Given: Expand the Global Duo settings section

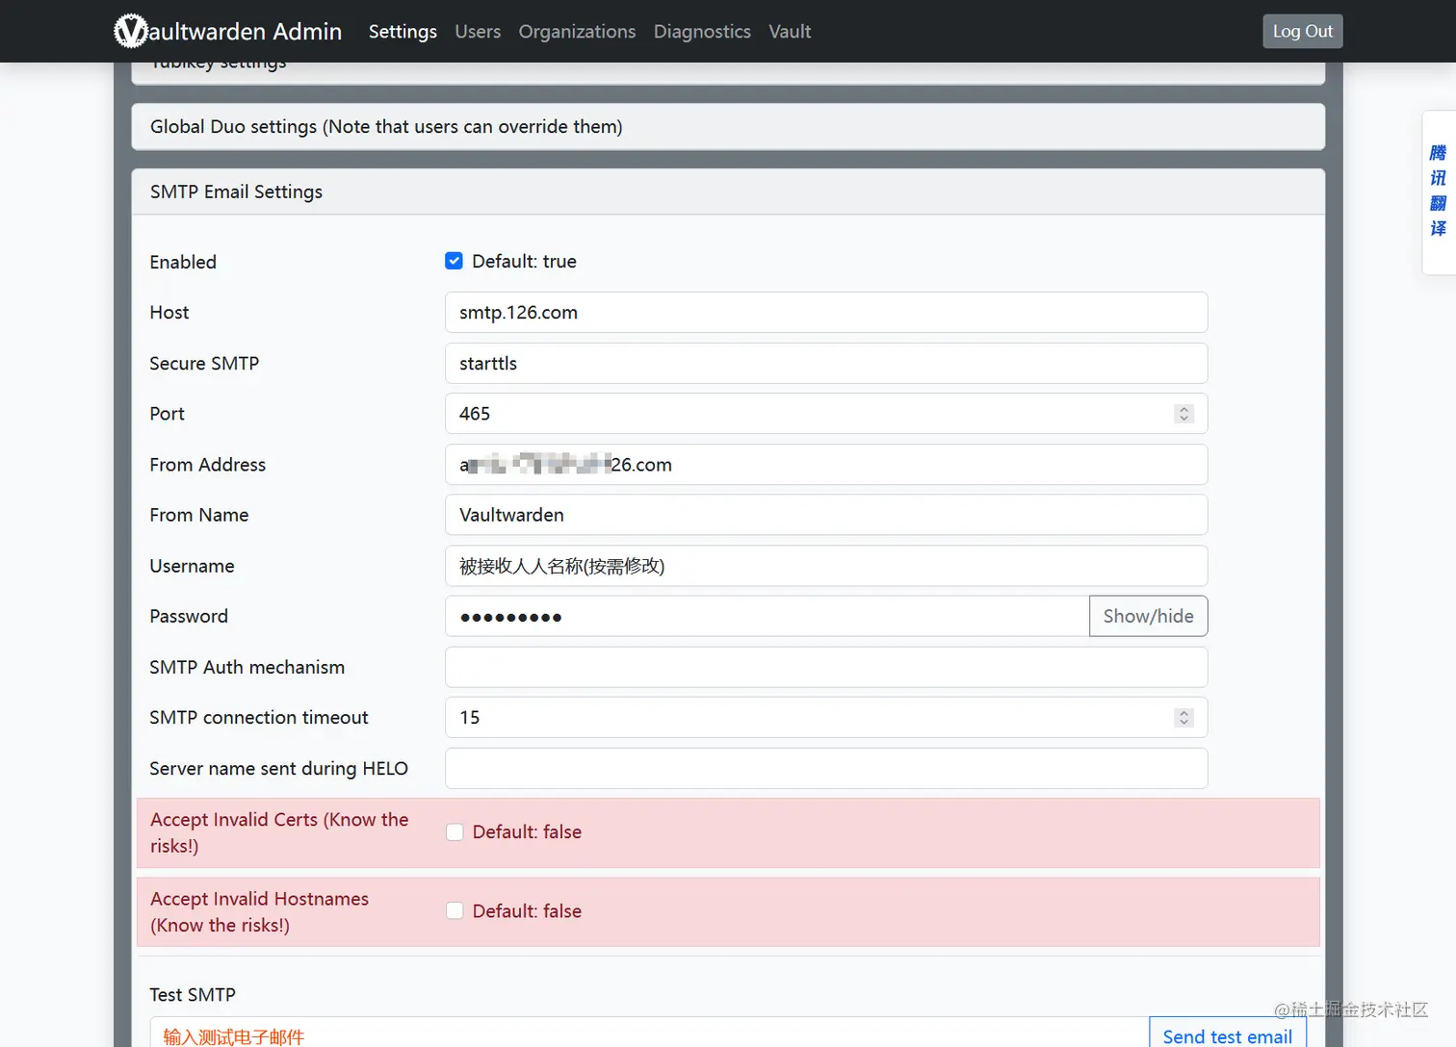Looking at the screenshot, I should [x=386, y=127].
